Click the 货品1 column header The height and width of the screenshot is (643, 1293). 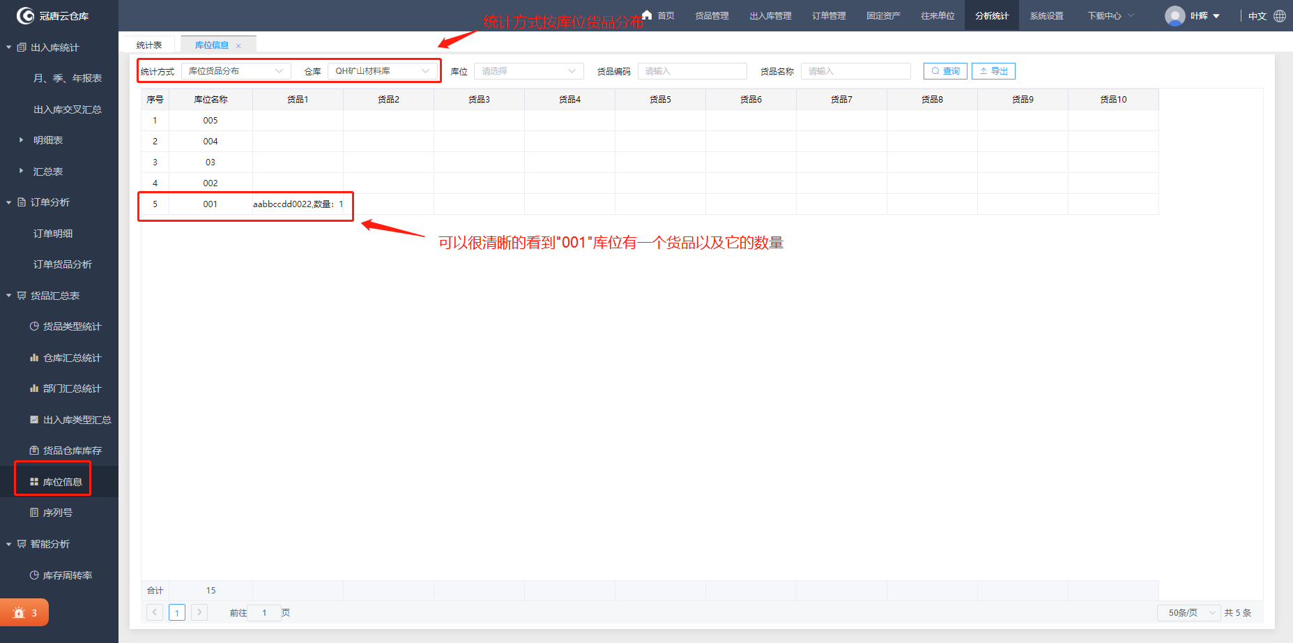pos(298,99)
